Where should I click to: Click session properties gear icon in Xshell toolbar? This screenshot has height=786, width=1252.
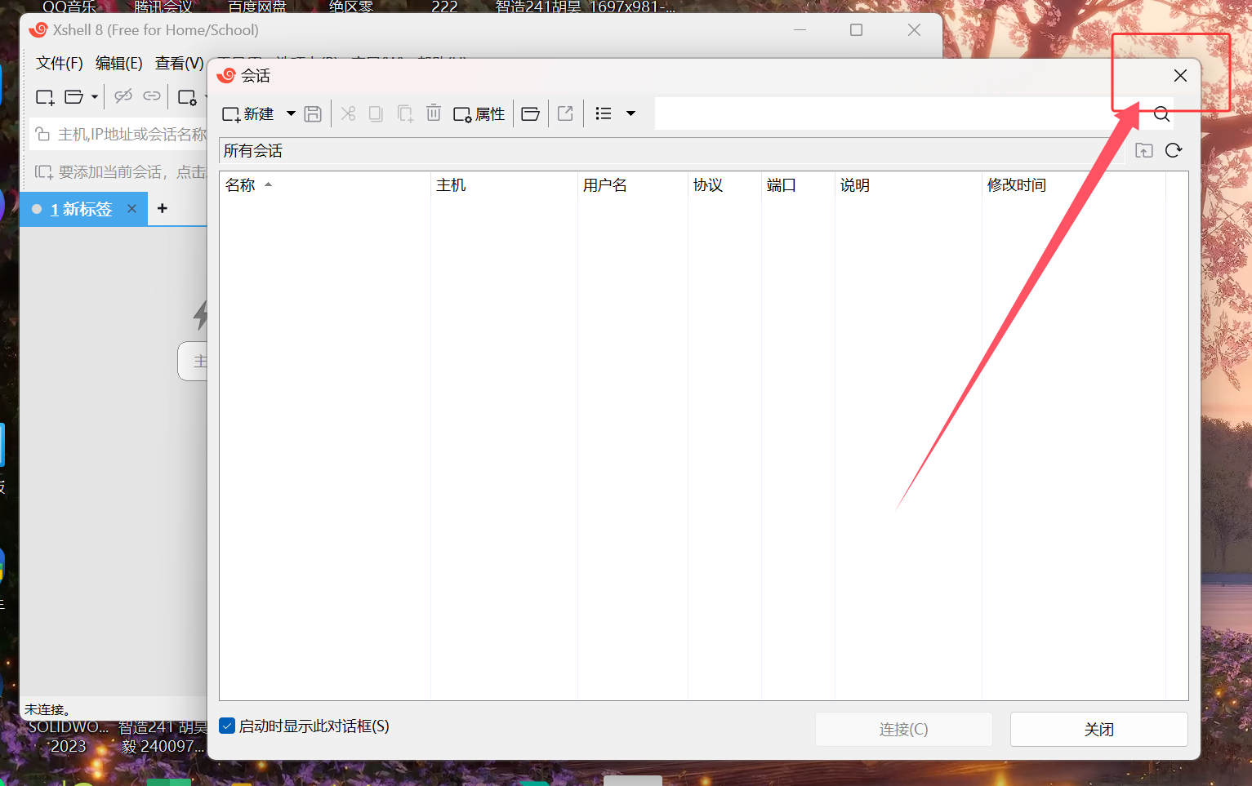(187, 98)
